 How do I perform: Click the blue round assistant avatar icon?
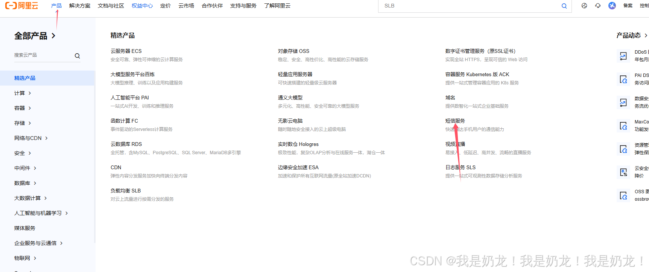612,6
